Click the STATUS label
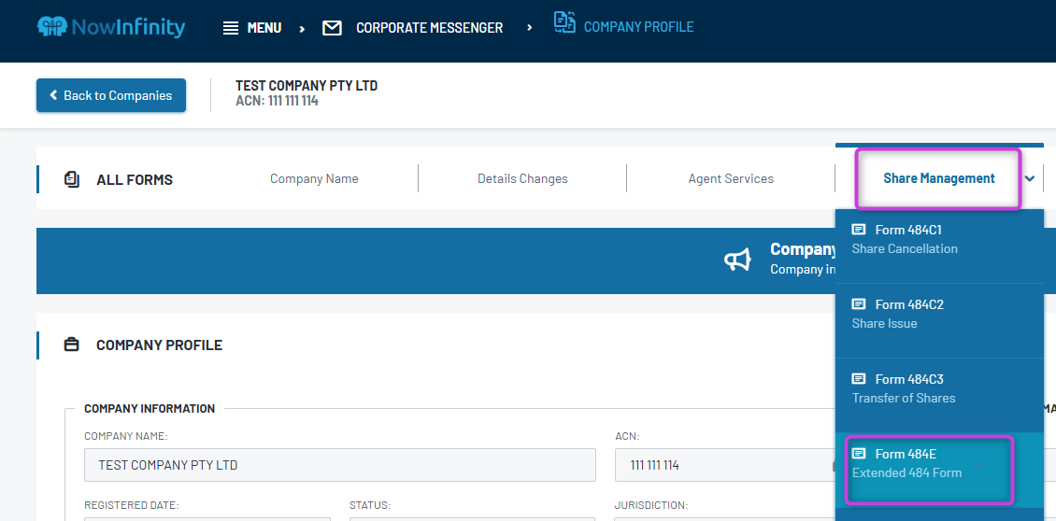This screenshot has width=1056, height=521. pos(370,505)
